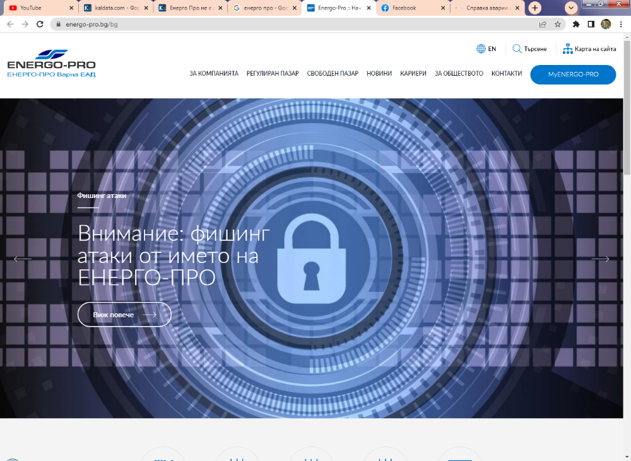This screenshot has width=631, height=461.
Task: Close the Google search tab
Action: [x=295, y=8]
